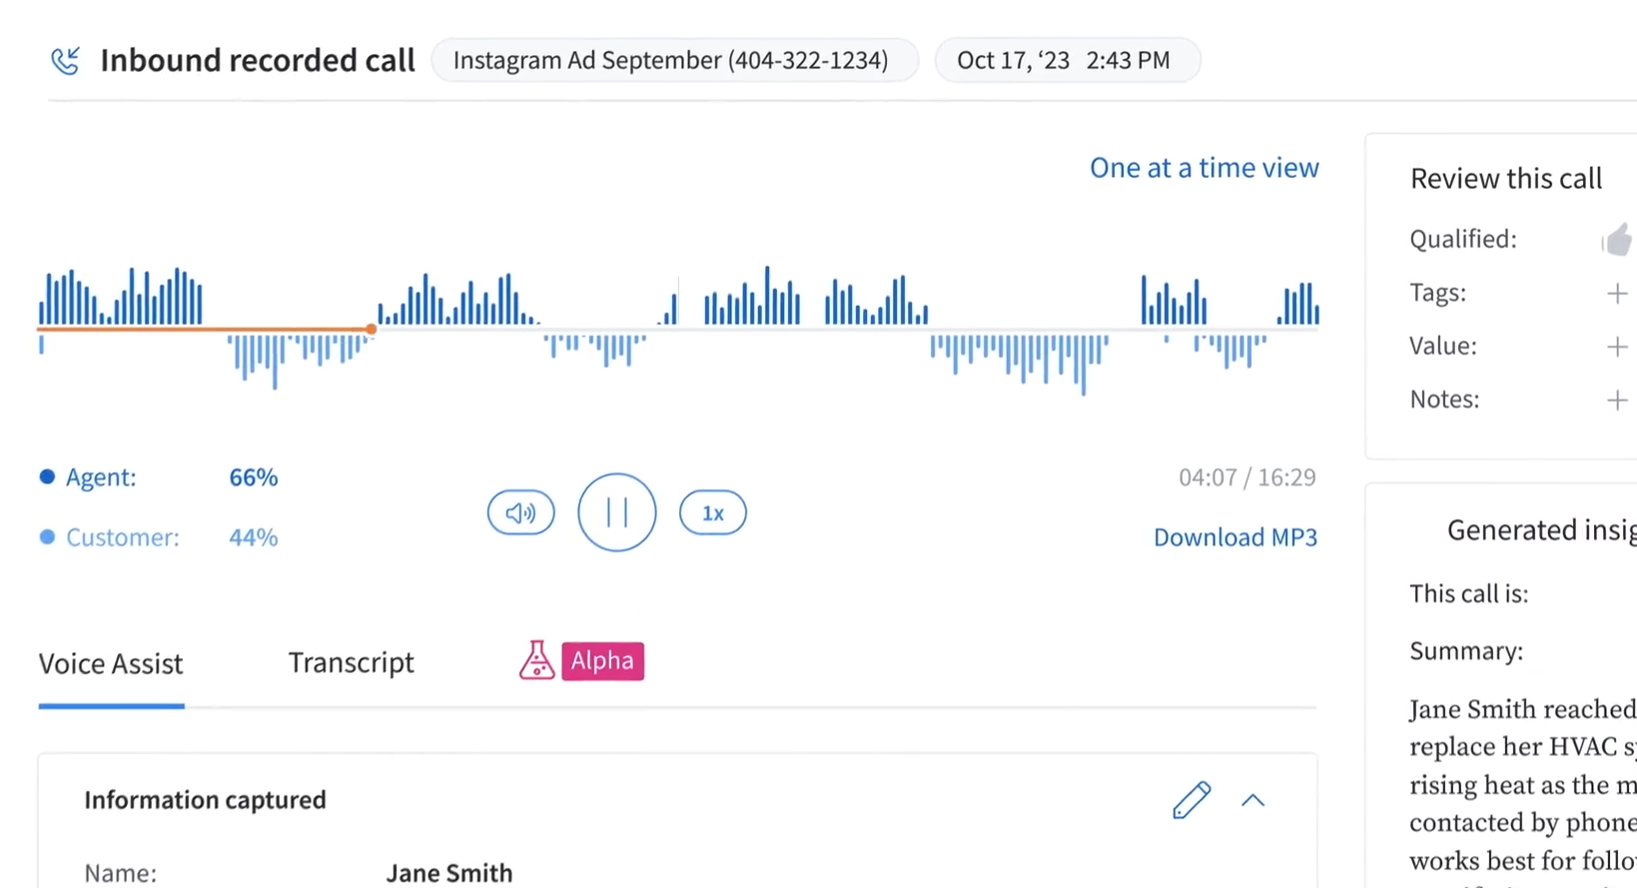
Task: Add a tag with the Tags plus icon
Action: pyautogui.click(x=1617, y=294)
